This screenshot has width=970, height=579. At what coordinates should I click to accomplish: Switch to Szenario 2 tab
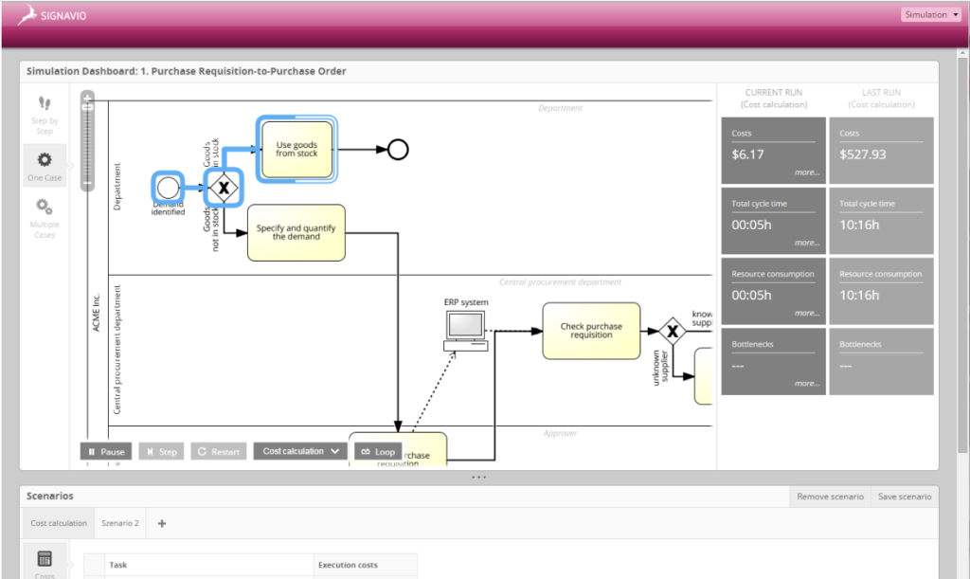pyautogui.click(x=120, y=523)
